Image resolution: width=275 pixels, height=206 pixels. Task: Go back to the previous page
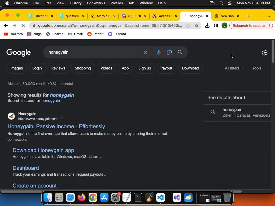tap(6, 25)
